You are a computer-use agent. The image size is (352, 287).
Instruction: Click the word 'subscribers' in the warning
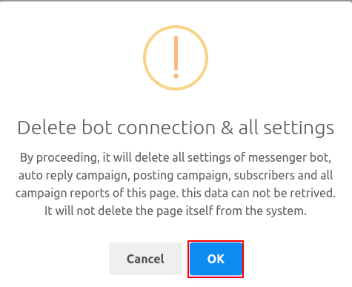(265, 175)
